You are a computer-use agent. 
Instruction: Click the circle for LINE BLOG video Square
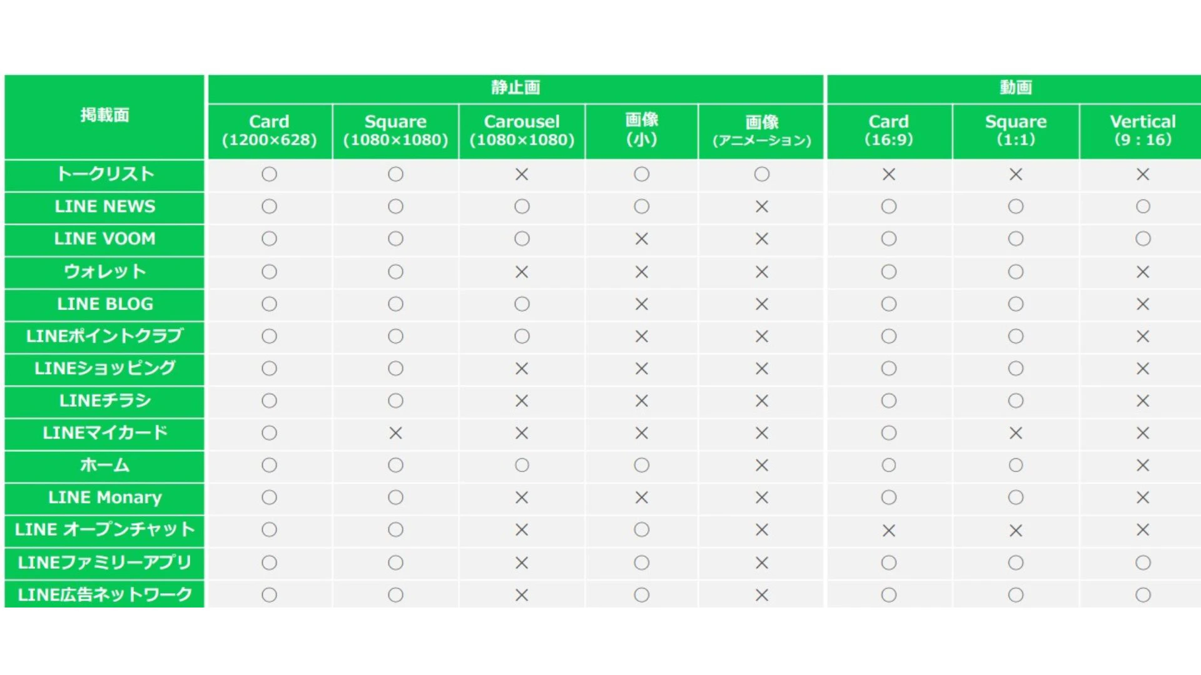point(1016,304)
